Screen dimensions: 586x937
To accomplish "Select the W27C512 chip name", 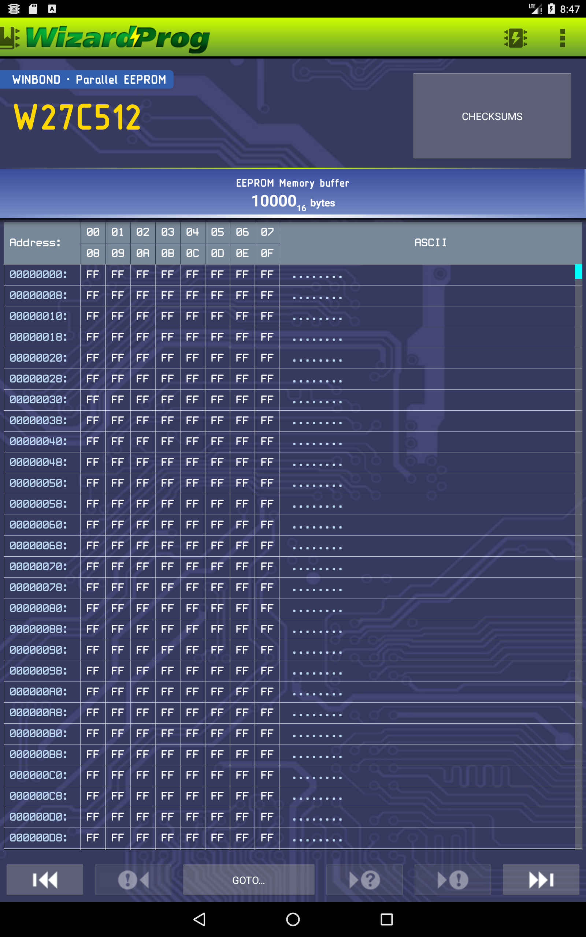I will point(77,117).
